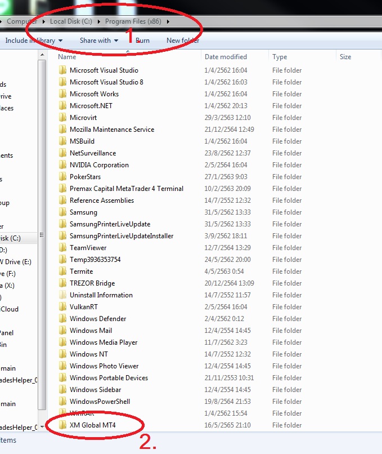382x454 pixels.
Task: Sort by the Size column header
Action: tap(345, 57)
